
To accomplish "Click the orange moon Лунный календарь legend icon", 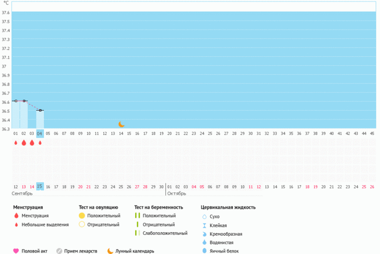I will 111,251.
